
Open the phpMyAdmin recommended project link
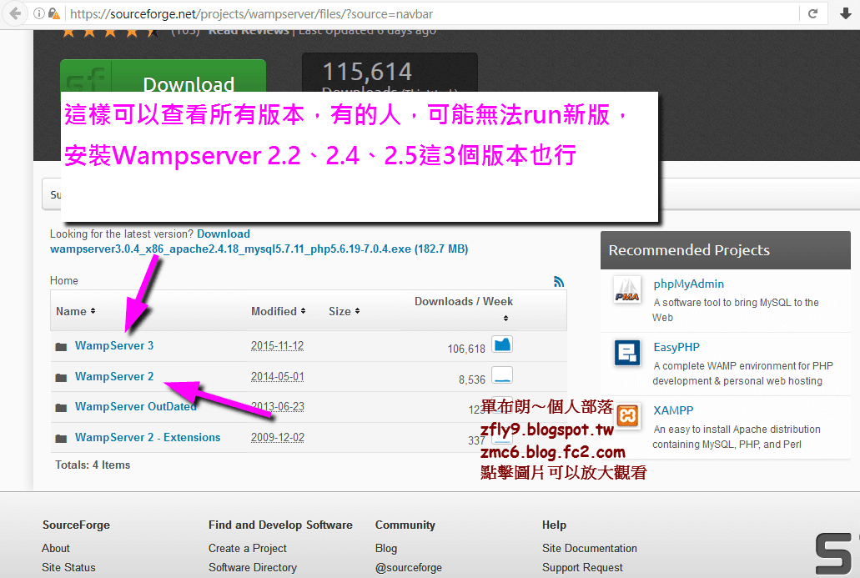tap(688, 284)
